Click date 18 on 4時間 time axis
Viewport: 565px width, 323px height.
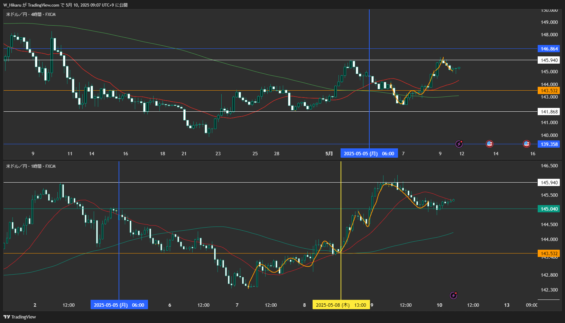tap(163, 154)
